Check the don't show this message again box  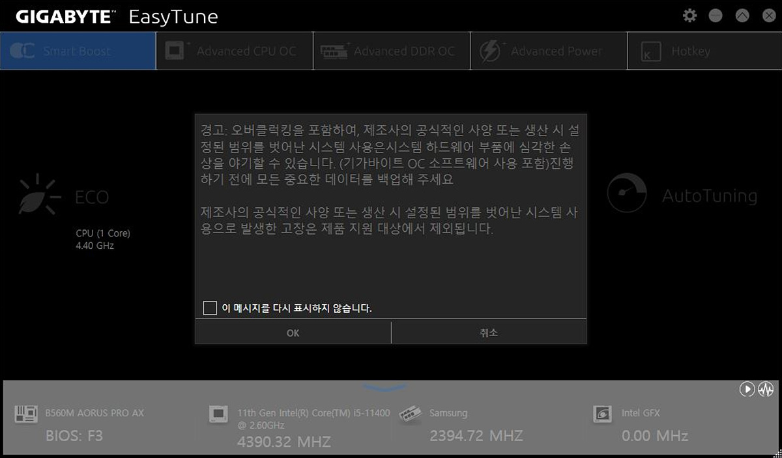210,308
